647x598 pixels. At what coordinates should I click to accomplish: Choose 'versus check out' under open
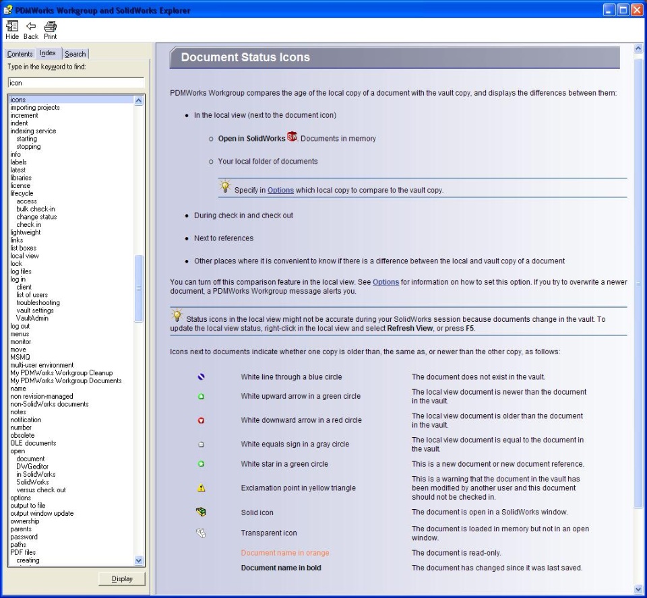pyautogui.click(x=41, y=490)
